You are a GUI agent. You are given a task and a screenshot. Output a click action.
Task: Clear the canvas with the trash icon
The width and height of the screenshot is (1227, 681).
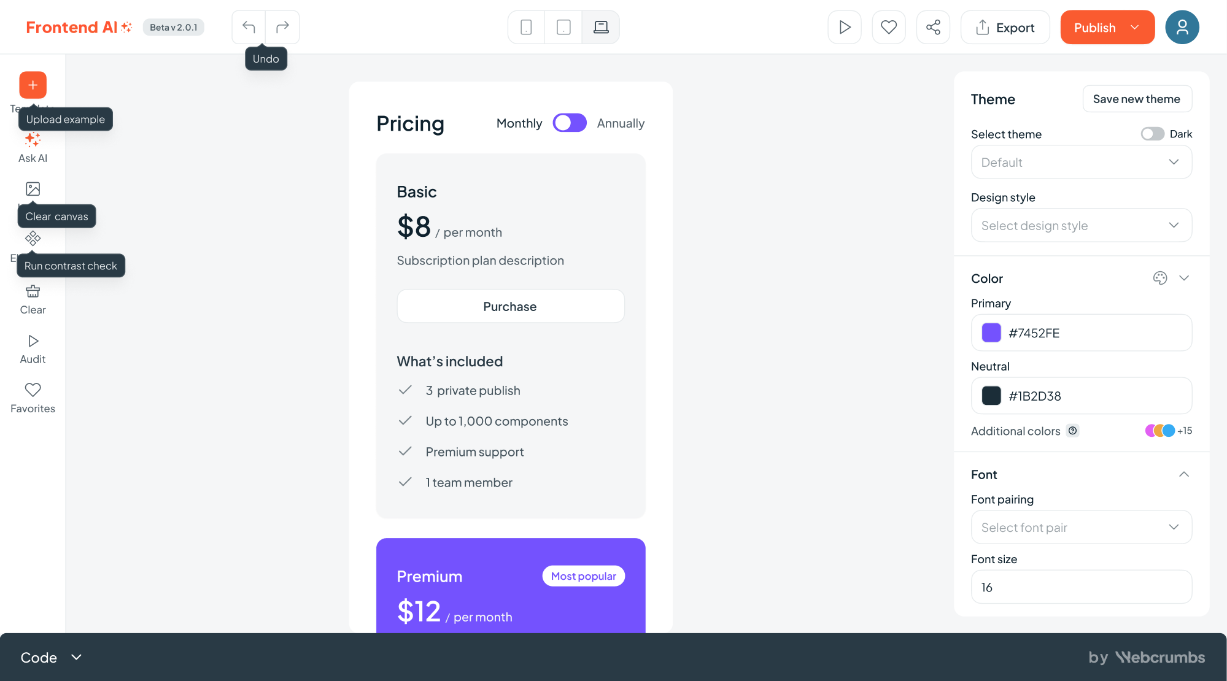click(33, 290)
